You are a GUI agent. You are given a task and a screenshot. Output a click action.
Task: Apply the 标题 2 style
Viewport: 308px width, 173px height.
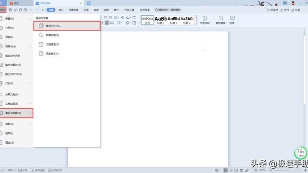point(174,20)
